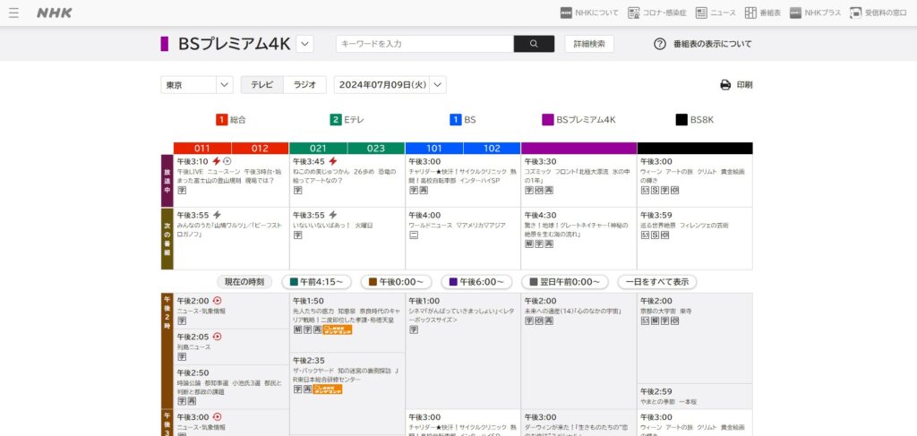Click the 字 icon under ねこのめ美じゅつかん
This screenshot has height=436, width=917.
297,191
